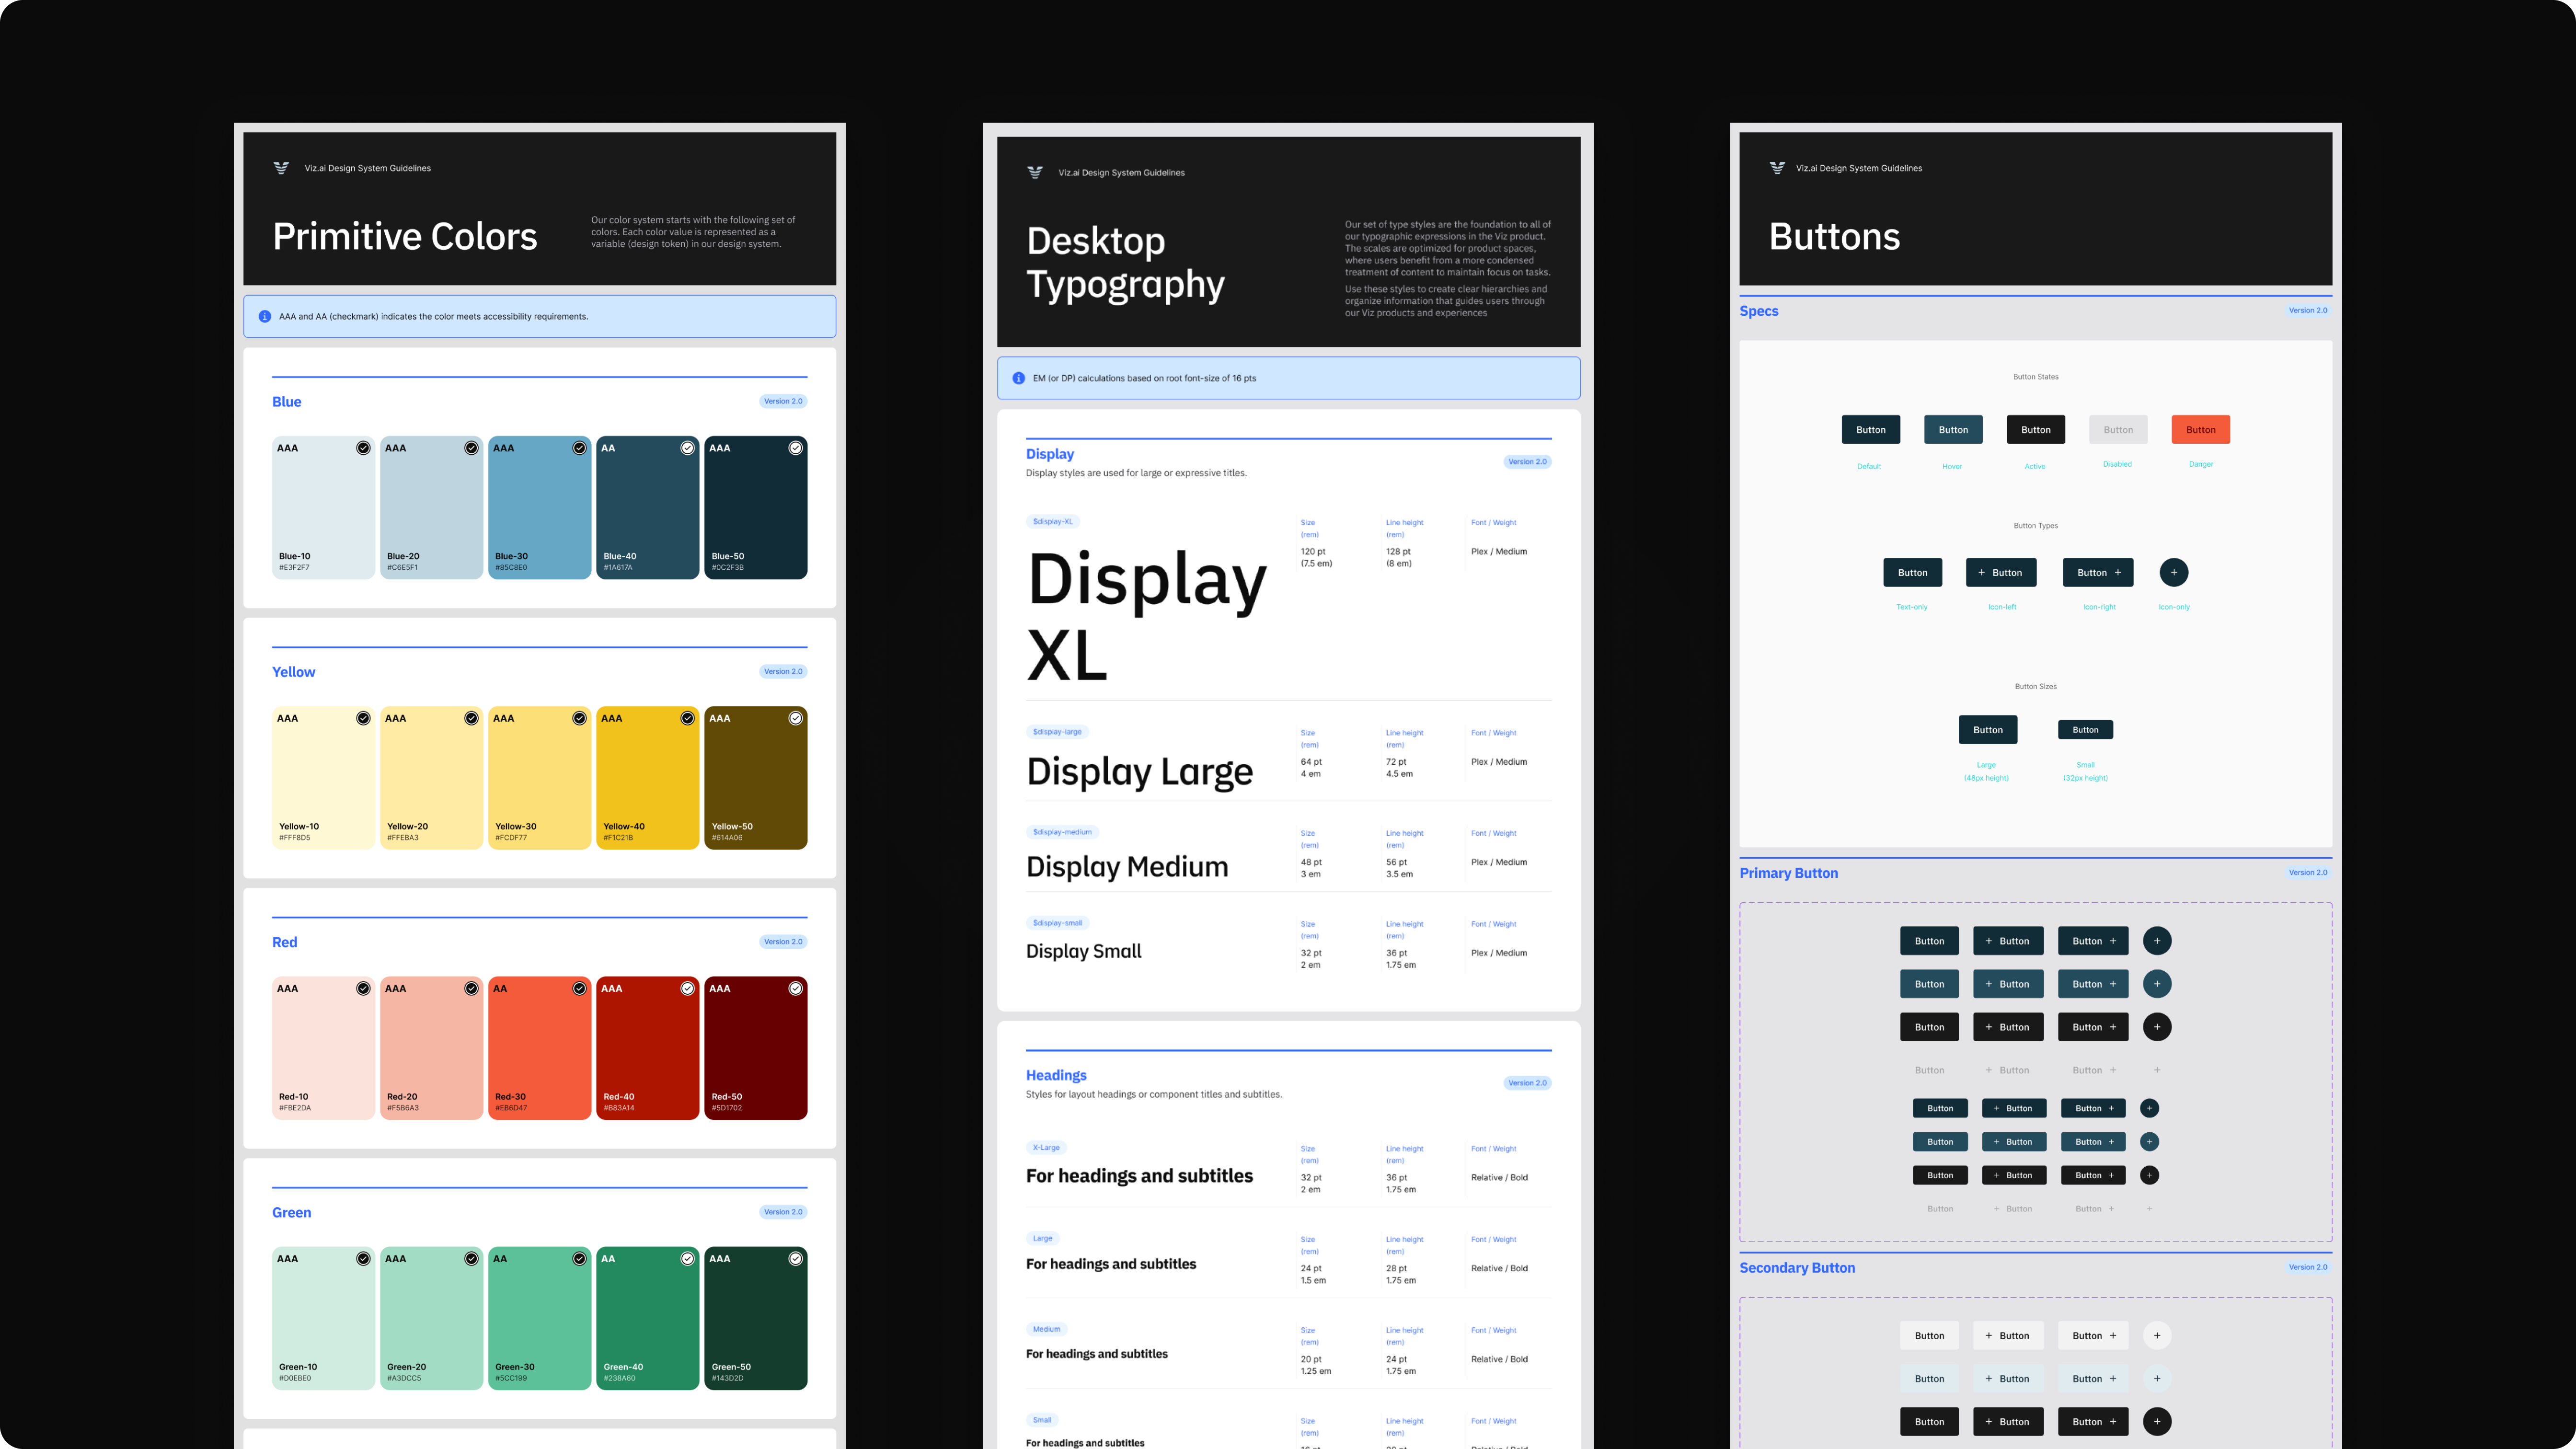The height and width of the screenshot is (1449, 2576).
Task: Click the checkmark icon on the Red-30 swatch
Action: click(x=579, y=988)
